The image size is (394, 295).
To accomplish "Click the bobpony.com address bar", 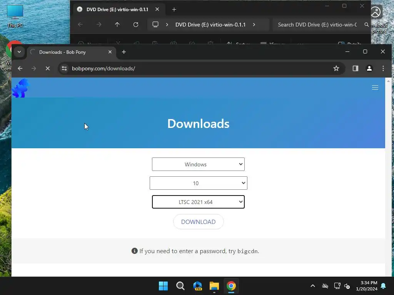I will (201, 68).
